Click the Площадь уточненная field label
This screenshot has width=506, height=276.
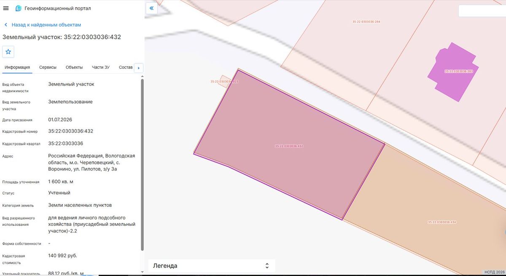(21, 182)
